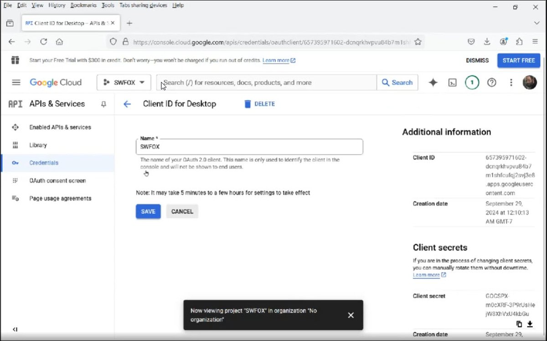Image resolution: width=547 pixels, height=341 pixels.
Task: Open notifications badge showing 1
Action: point(472,83)
